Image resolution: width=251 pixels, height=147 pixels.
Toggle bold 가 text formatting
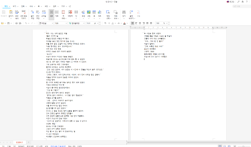[105, 23]
